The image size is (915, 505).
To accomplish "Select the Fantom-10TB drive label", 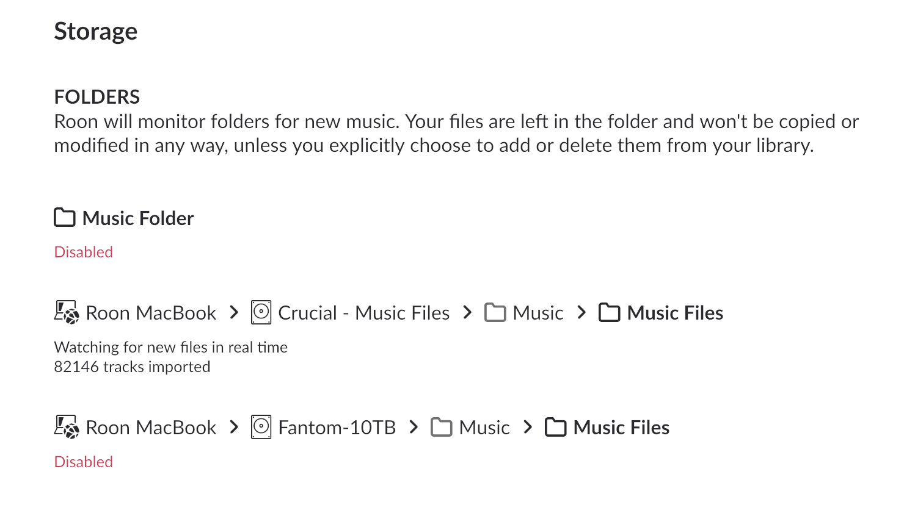I will (337, 428).
